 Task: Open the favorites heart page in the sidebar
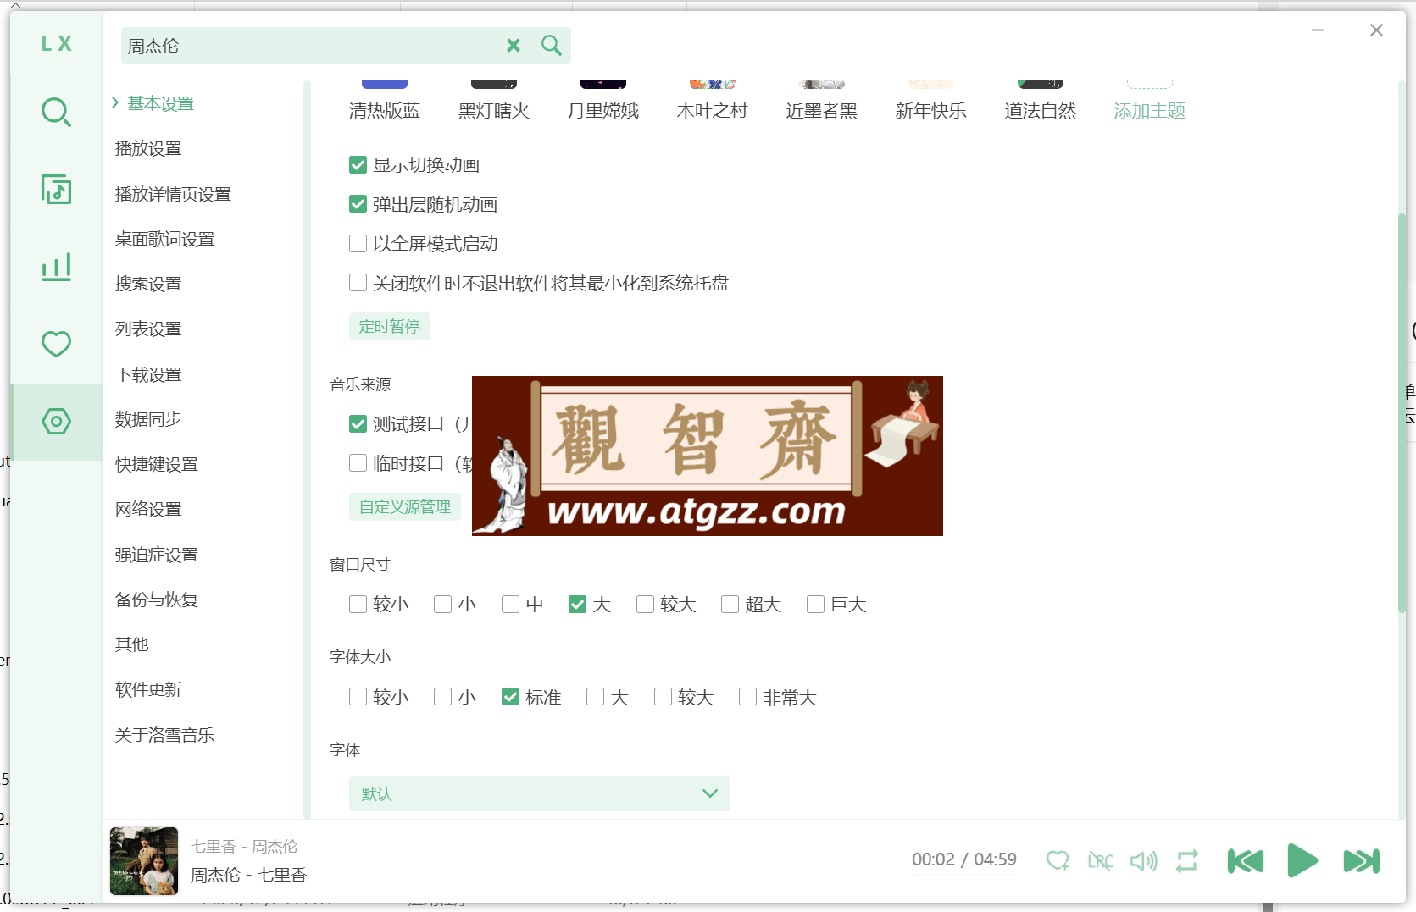[56, 344]
